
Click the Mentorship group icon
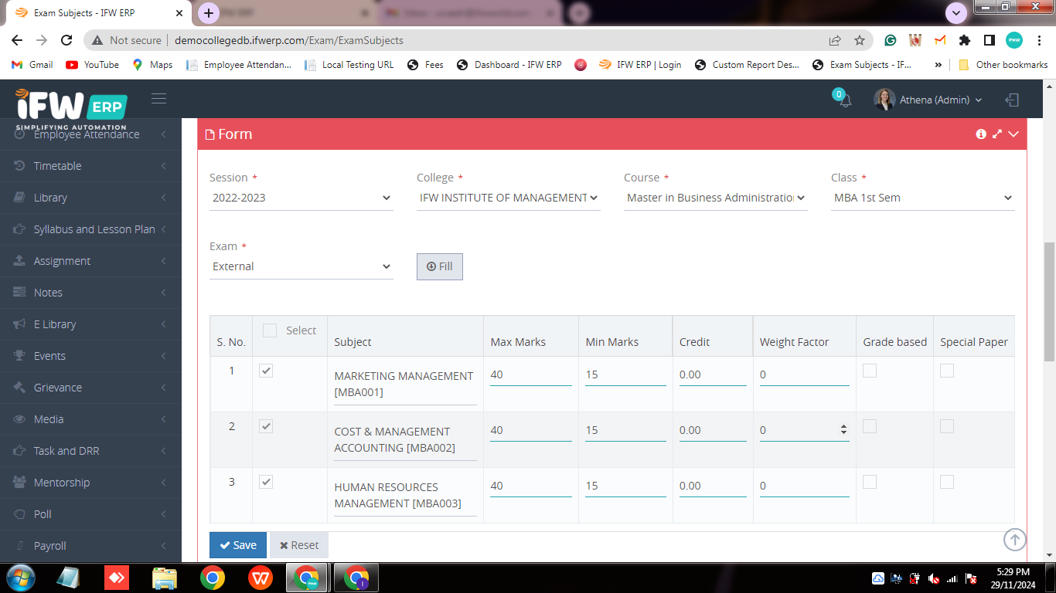[20, 482]
